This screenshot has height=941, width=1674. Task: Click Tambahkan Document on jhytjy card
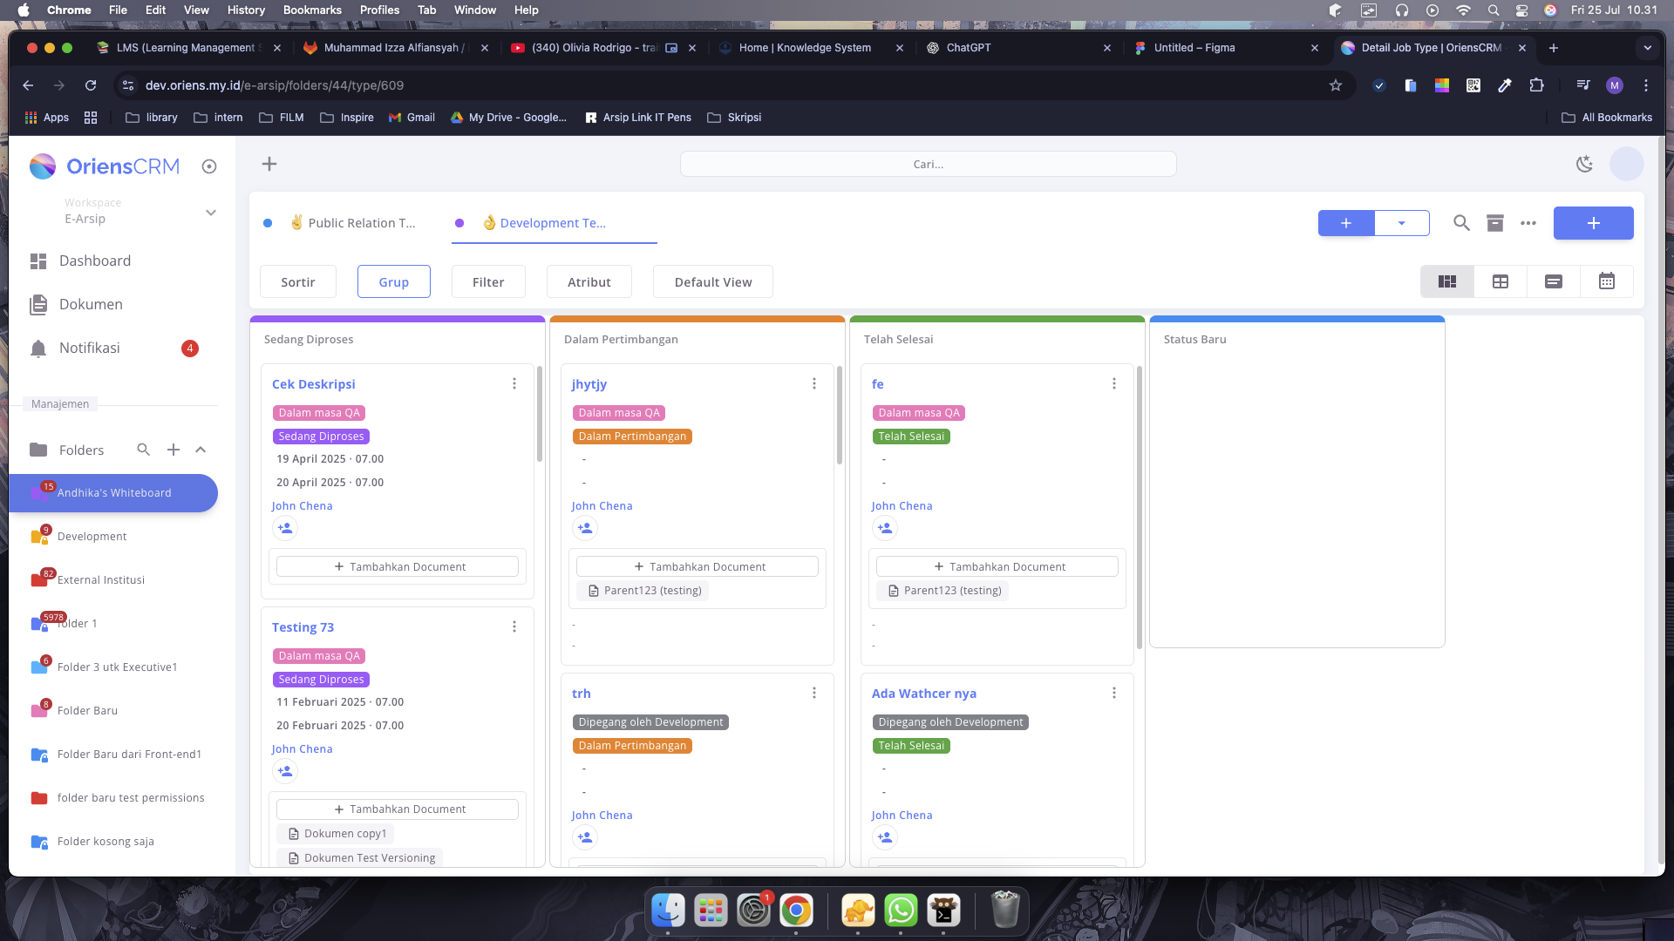click(x=697, y=566)
